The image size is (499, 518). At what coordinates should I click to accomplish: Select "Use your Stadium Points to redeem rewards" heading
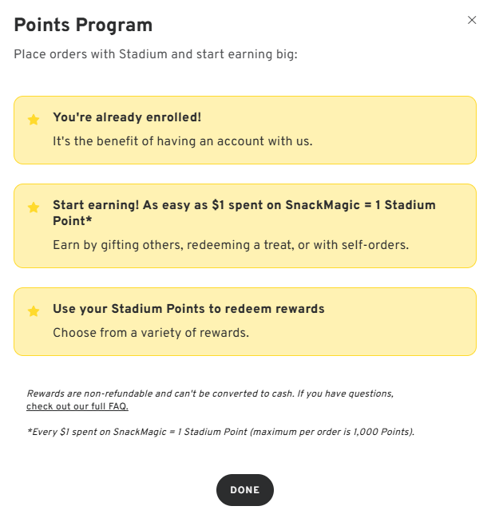pyautogui.click(x=188, y=309)
